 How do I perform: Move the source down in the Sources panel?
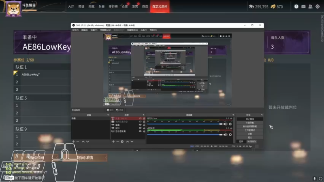point(132,142)
